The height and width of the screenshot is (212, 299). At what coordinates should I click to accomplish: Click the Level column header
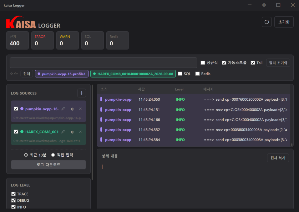click(x=179, y=89)
